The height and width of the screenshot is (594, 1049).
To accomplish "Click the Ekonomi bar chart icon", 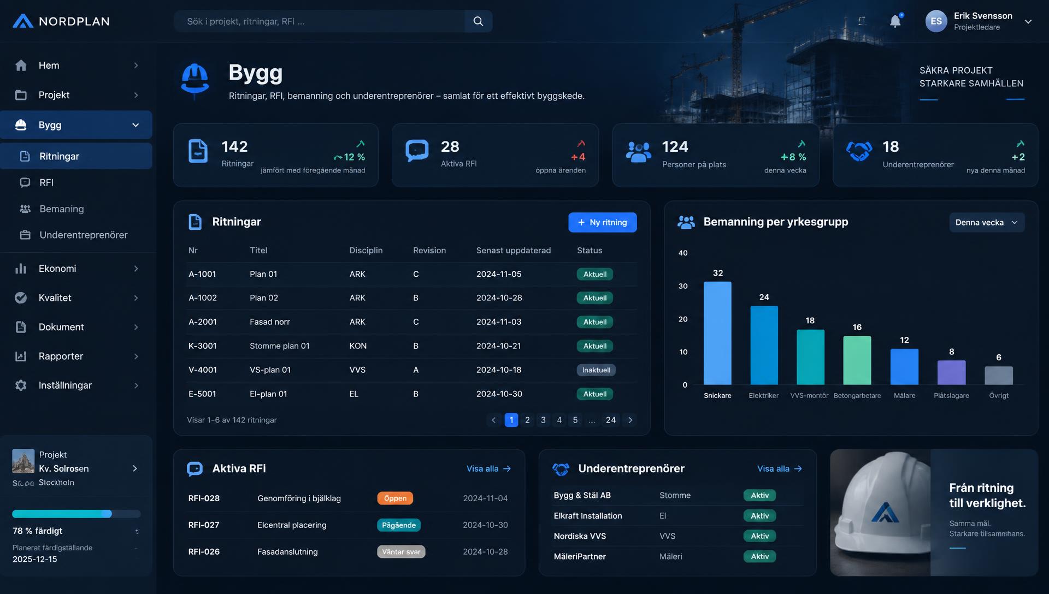I will [x=21, y=269].
